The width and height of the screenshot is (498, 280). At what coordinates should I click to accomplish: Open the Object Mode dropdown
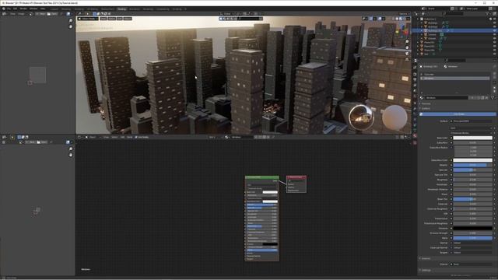88,19
